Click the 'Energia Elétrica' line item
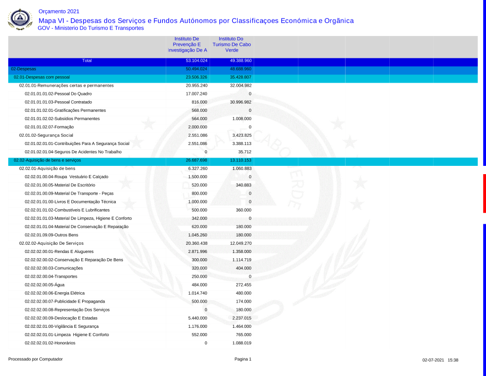The width and height of the screenshot is (486, 376). [54, 293]
